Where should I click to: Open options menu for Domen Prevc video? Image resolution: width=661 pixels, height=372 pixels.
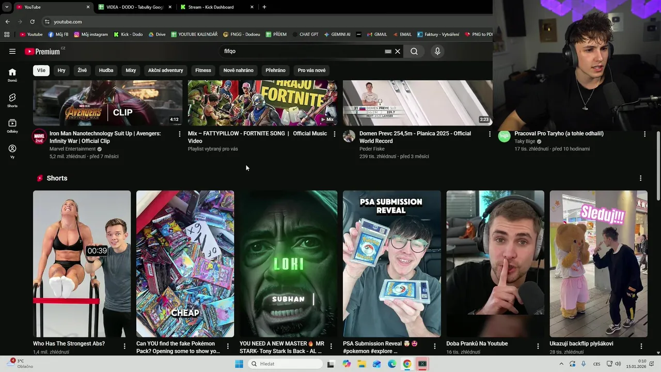point(490,134)
